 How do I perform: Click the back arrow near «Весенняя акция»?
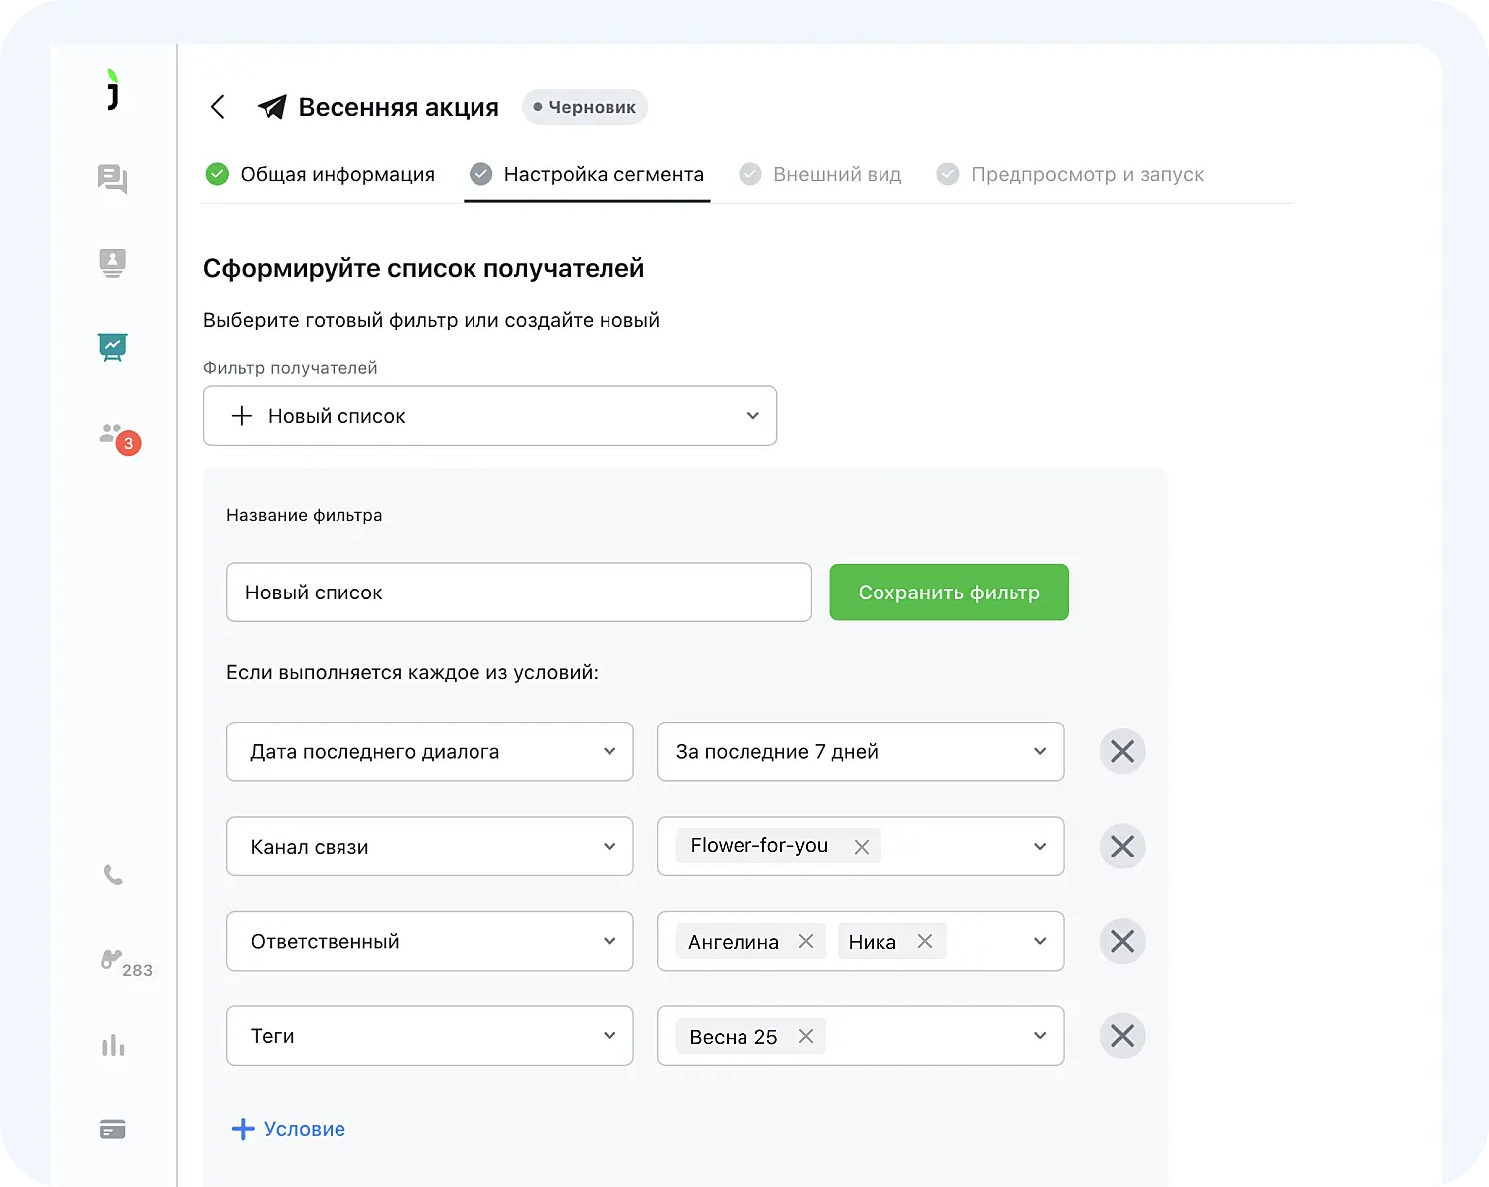click(217, 107)
